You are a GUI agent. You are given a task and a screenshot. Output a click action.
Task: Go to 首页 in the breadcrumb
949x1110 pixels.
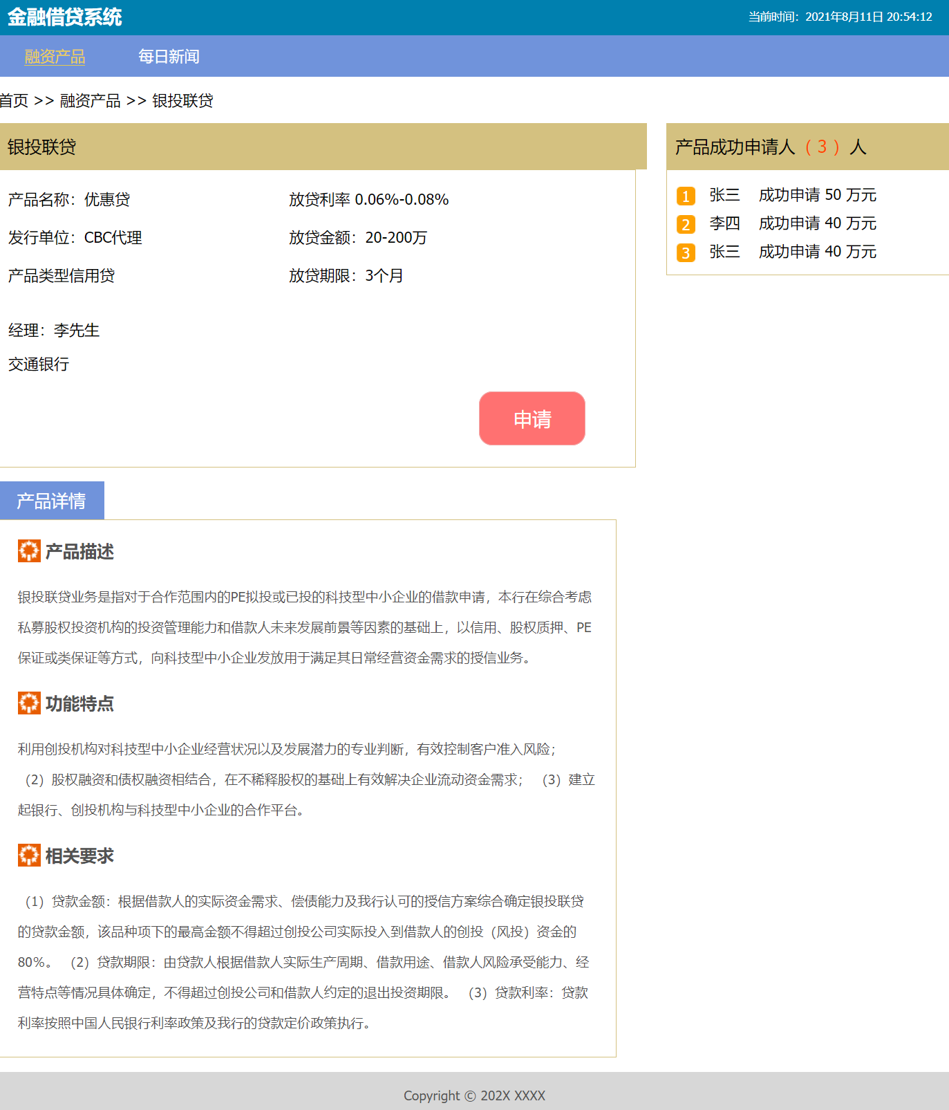[x=14, y=101]
